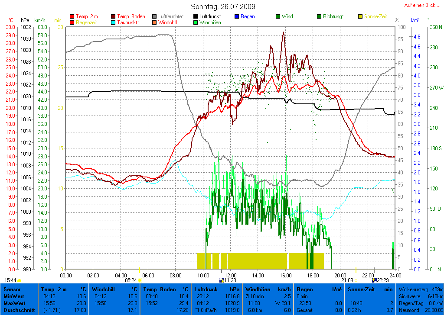
Task: Click the Regenzeit legend label
Action: (x=87, y=22)
